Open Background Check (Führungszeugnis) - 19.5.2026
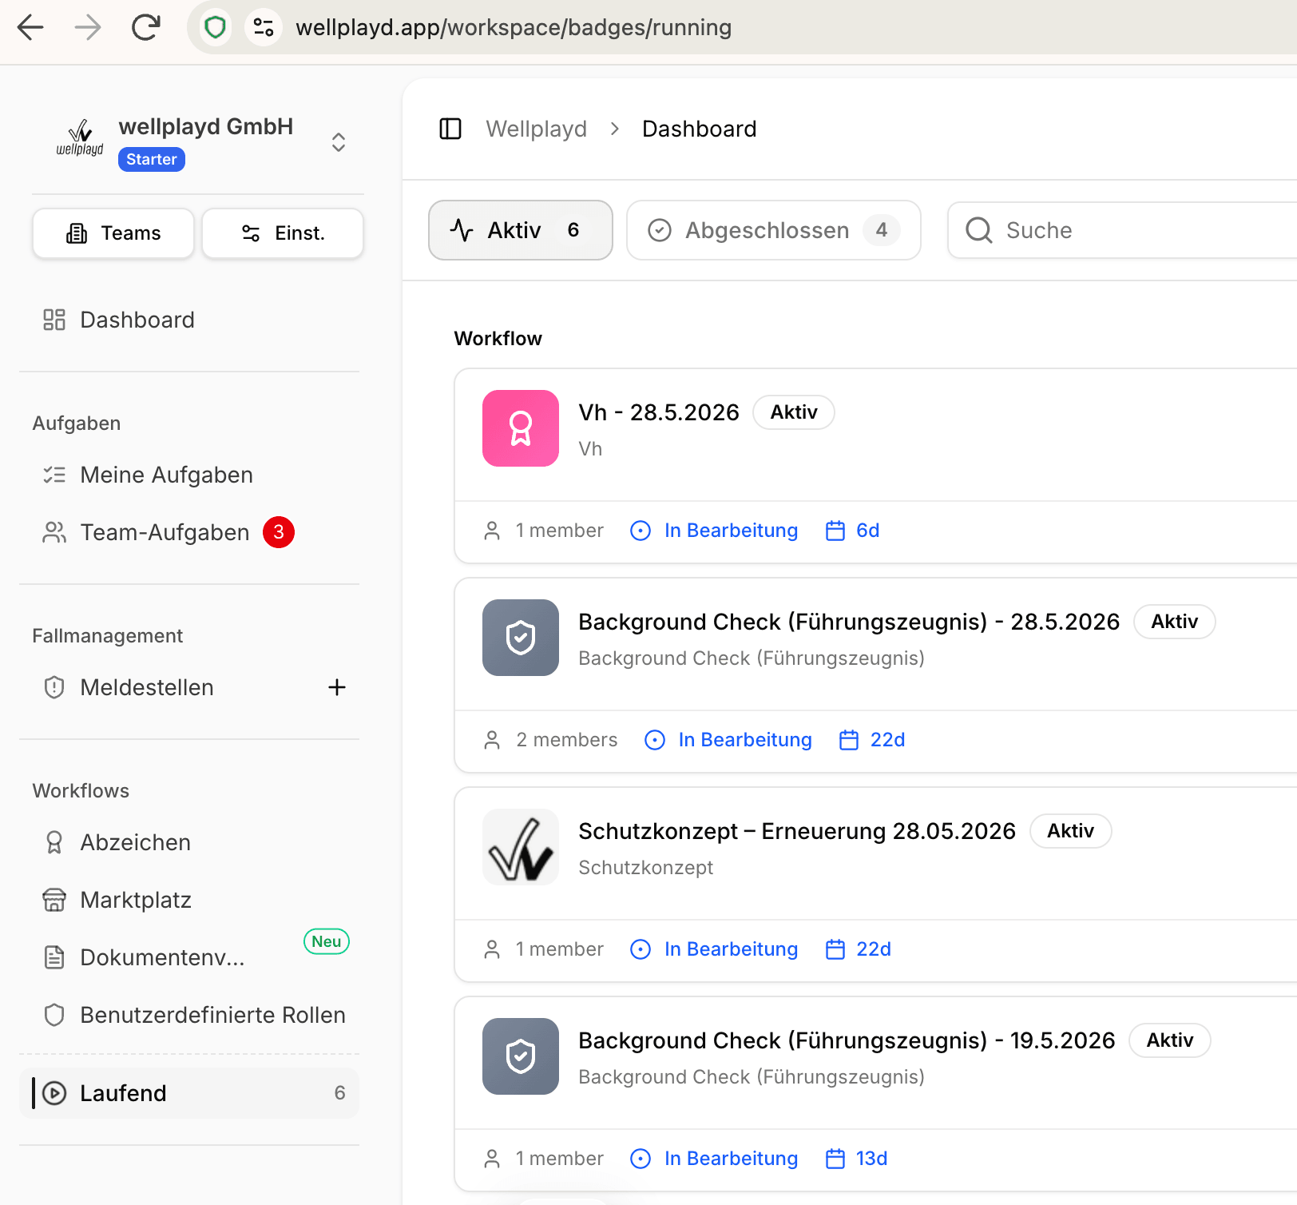The height and width of the screenshot is (1205, 1297). (847, 1040)
